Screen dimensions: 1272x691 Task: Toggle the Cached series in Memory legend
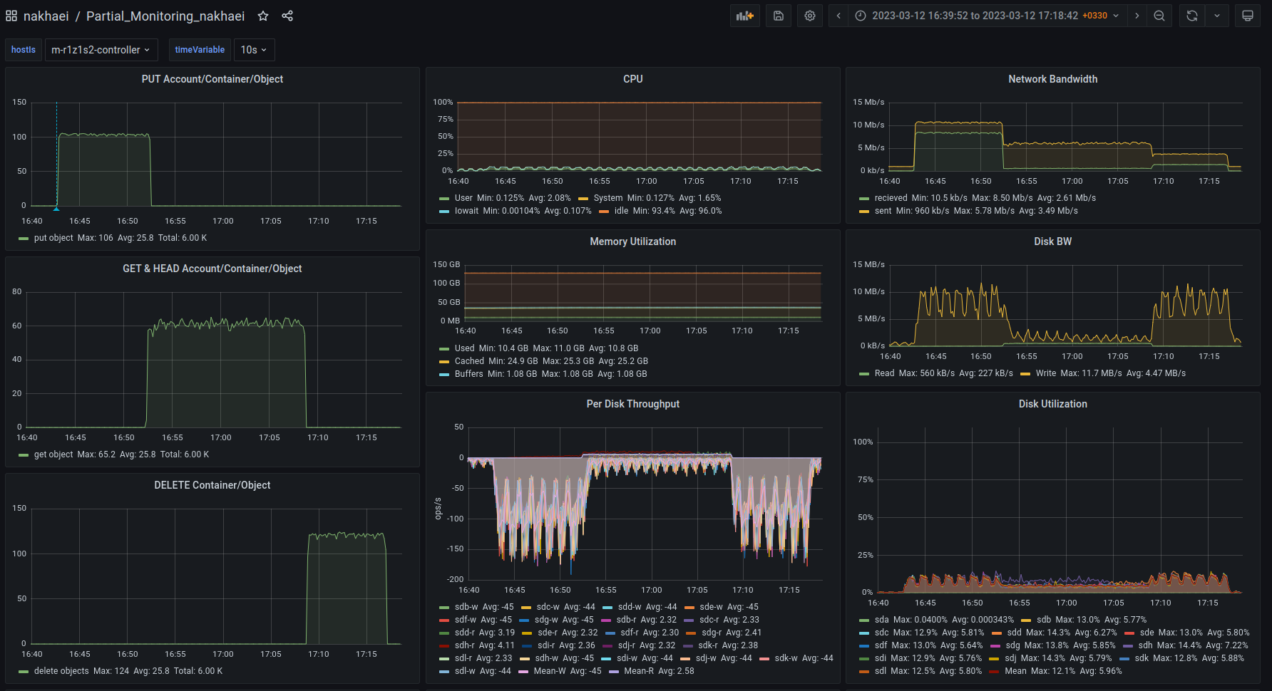468,361
